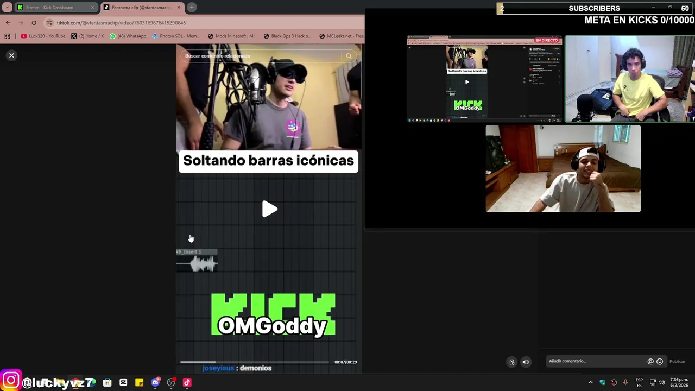The image size is (695, 391).
Task: Open Microsoft Store from the taskbar
Action: click(x=108, y=382)
